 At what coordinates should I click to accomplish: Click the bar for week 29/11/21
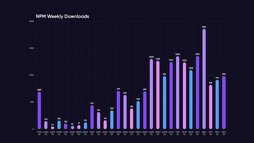(x=224, y=102)
